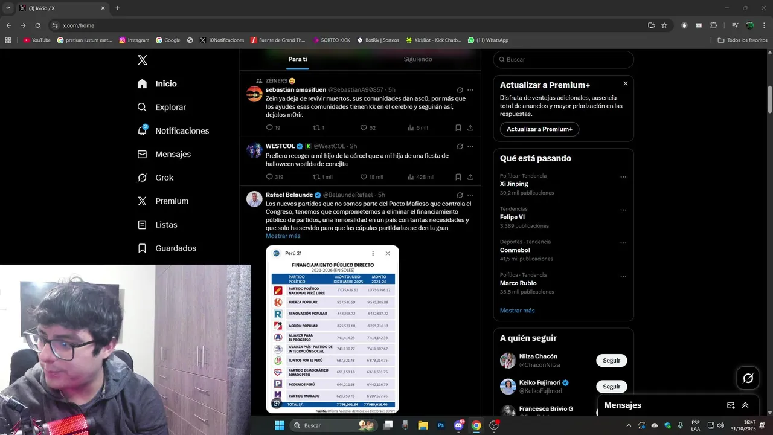
Task: Open YouTube bookmark
Action: [x=37, y=40]
